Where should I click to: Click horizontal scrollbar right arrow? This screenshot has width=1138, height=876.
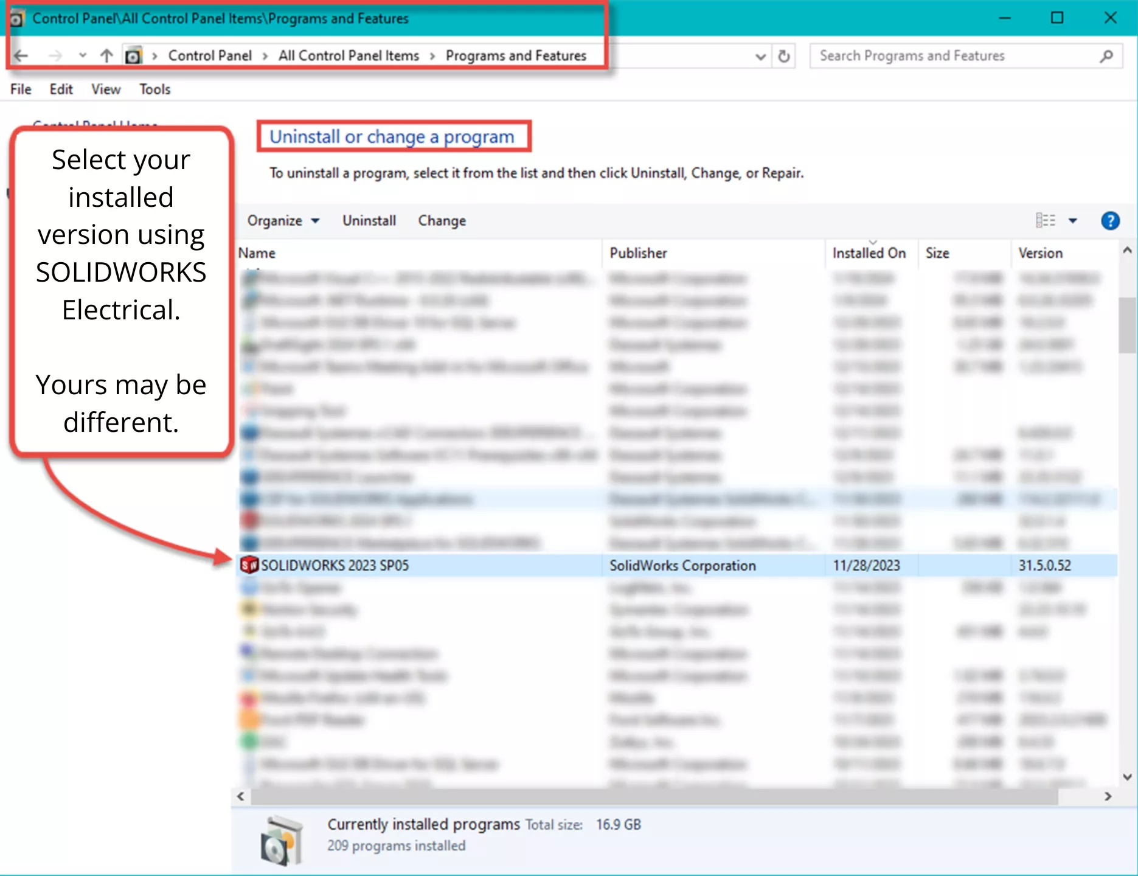coord(1108,796)
